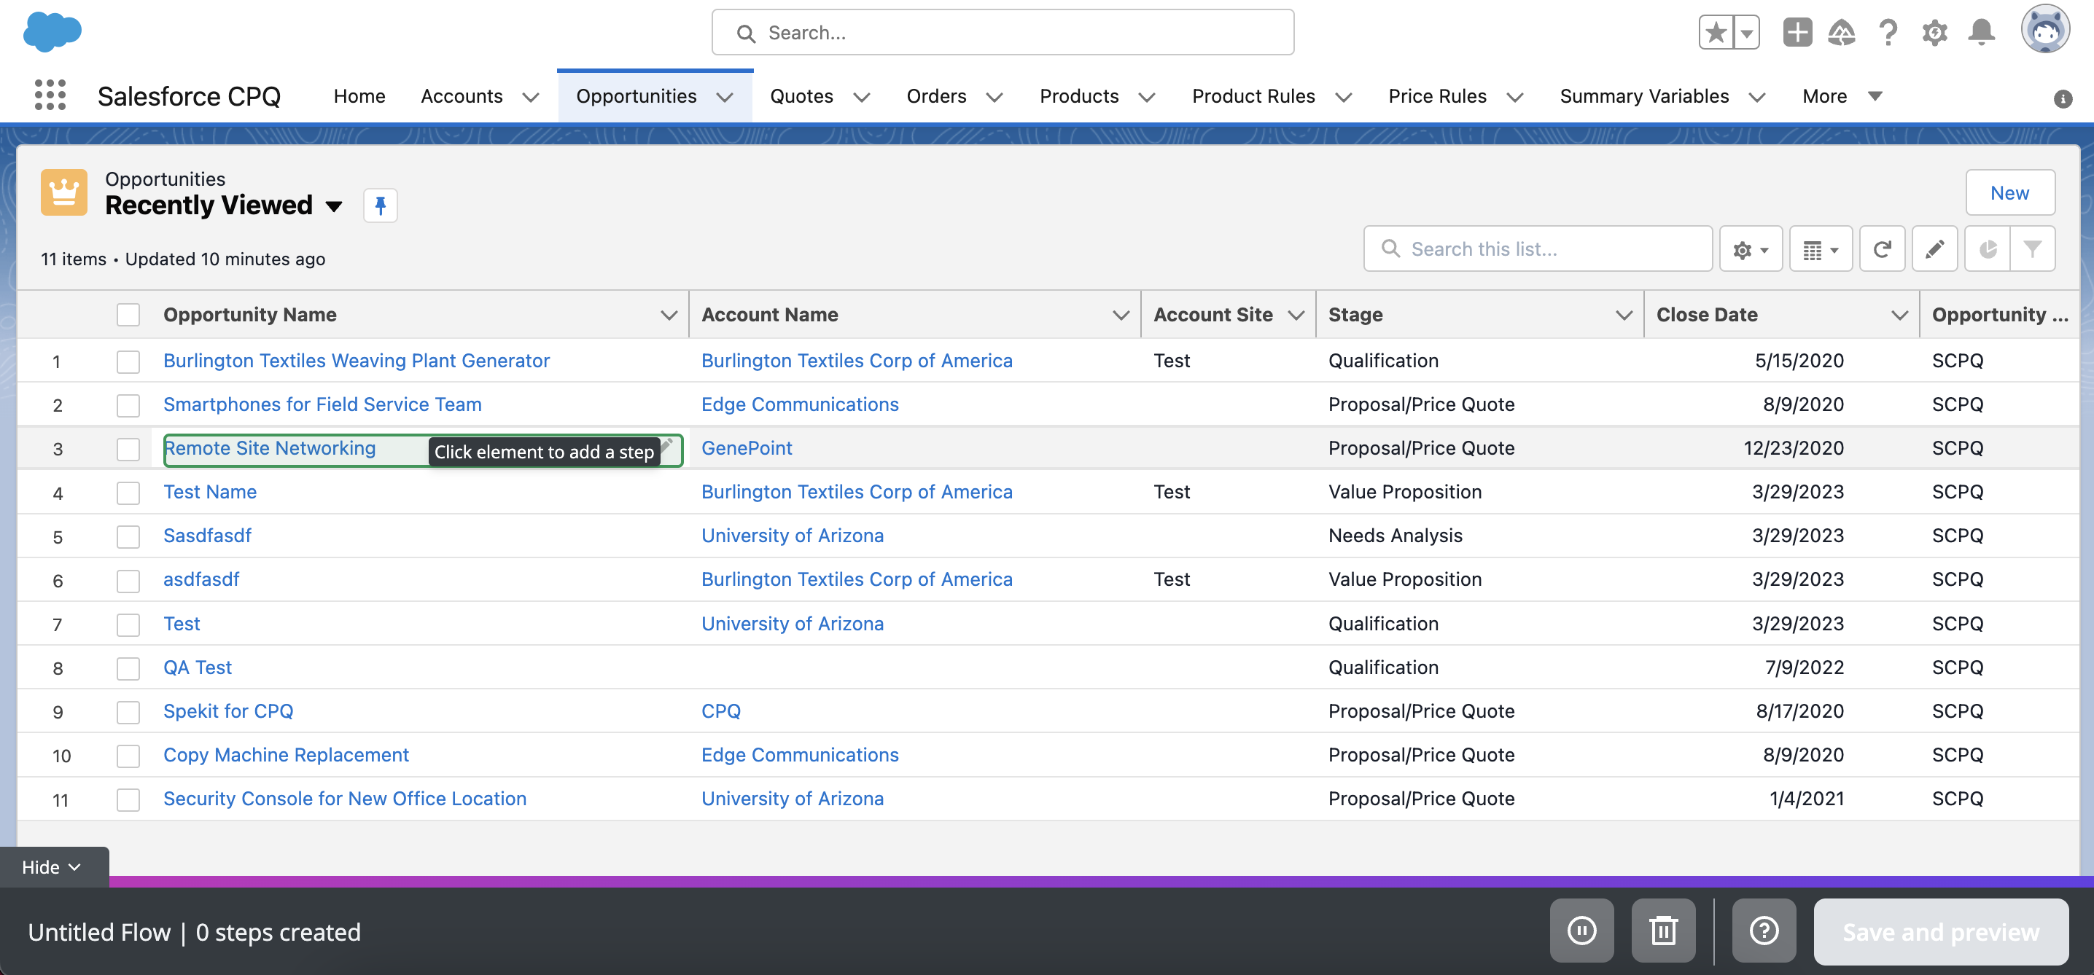The height and width of the screenshot is (975, 2094).
Task: Check the Spekit for CPQ row checkbox
Action: (128, 713)
